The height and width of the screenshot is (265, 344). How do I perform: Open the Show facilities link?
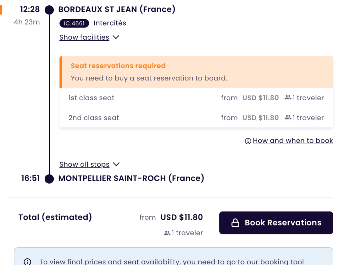point(84,37)
